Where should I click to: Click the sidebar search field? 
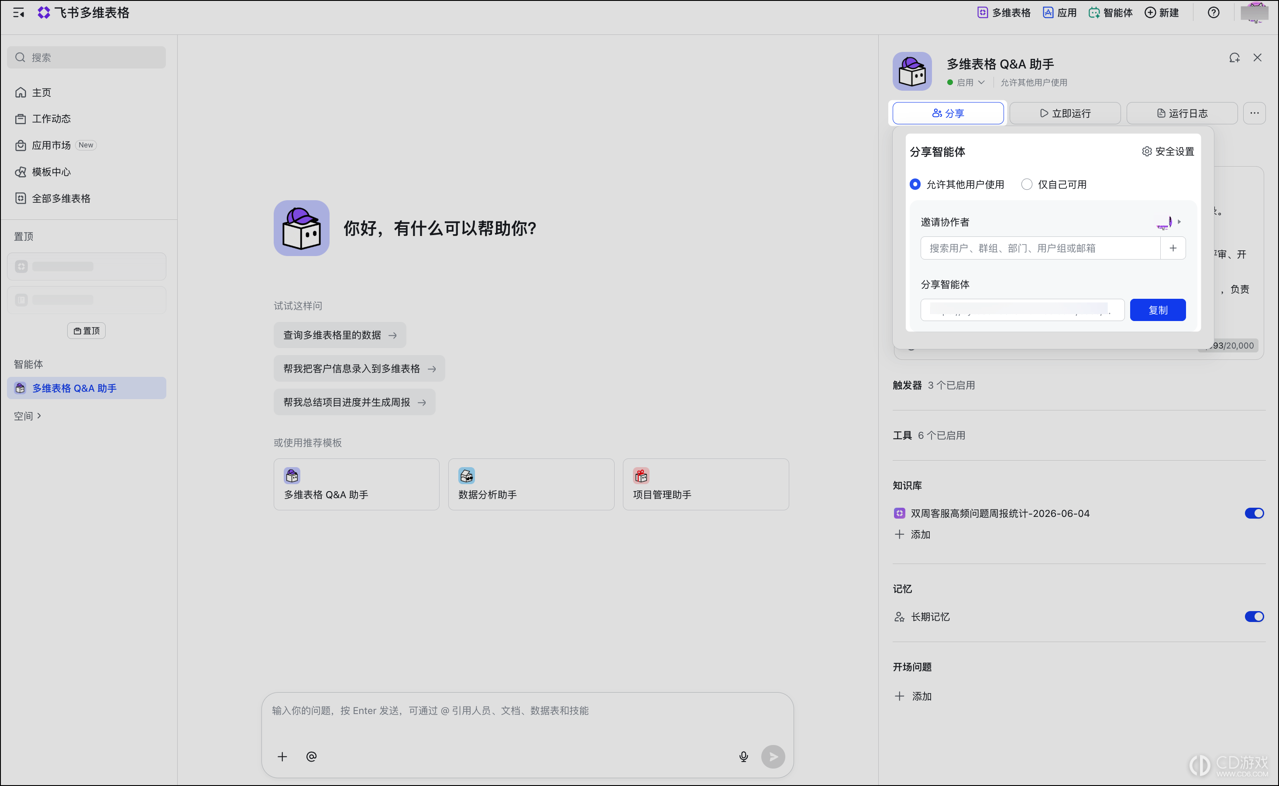(86, 57)
